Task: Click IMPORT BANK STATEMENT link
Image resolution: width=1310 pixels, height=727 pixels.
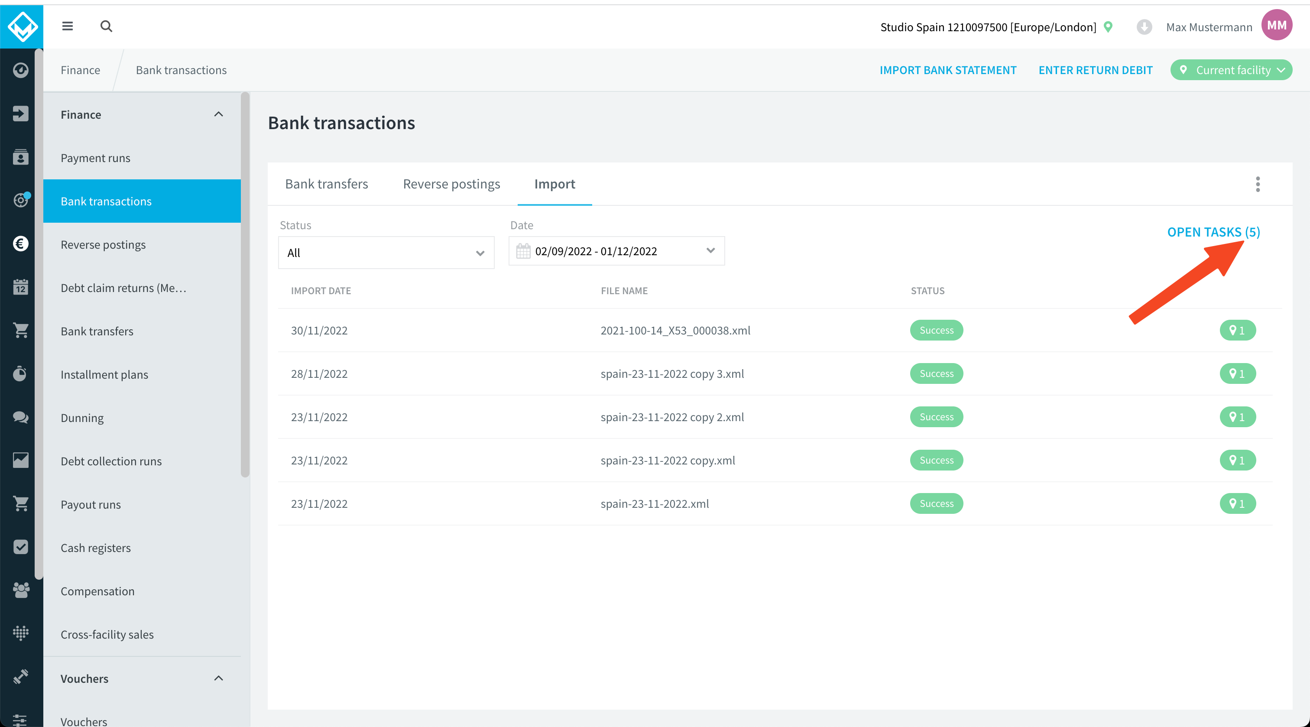Action: (948, 70)
